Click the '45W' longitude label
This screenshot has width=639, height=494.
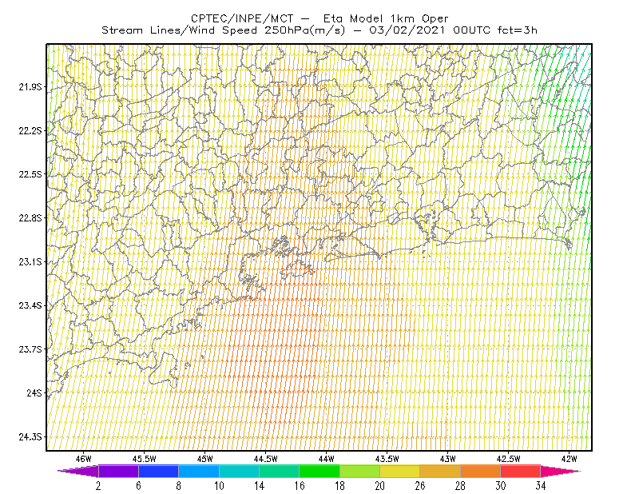point(205,459)
